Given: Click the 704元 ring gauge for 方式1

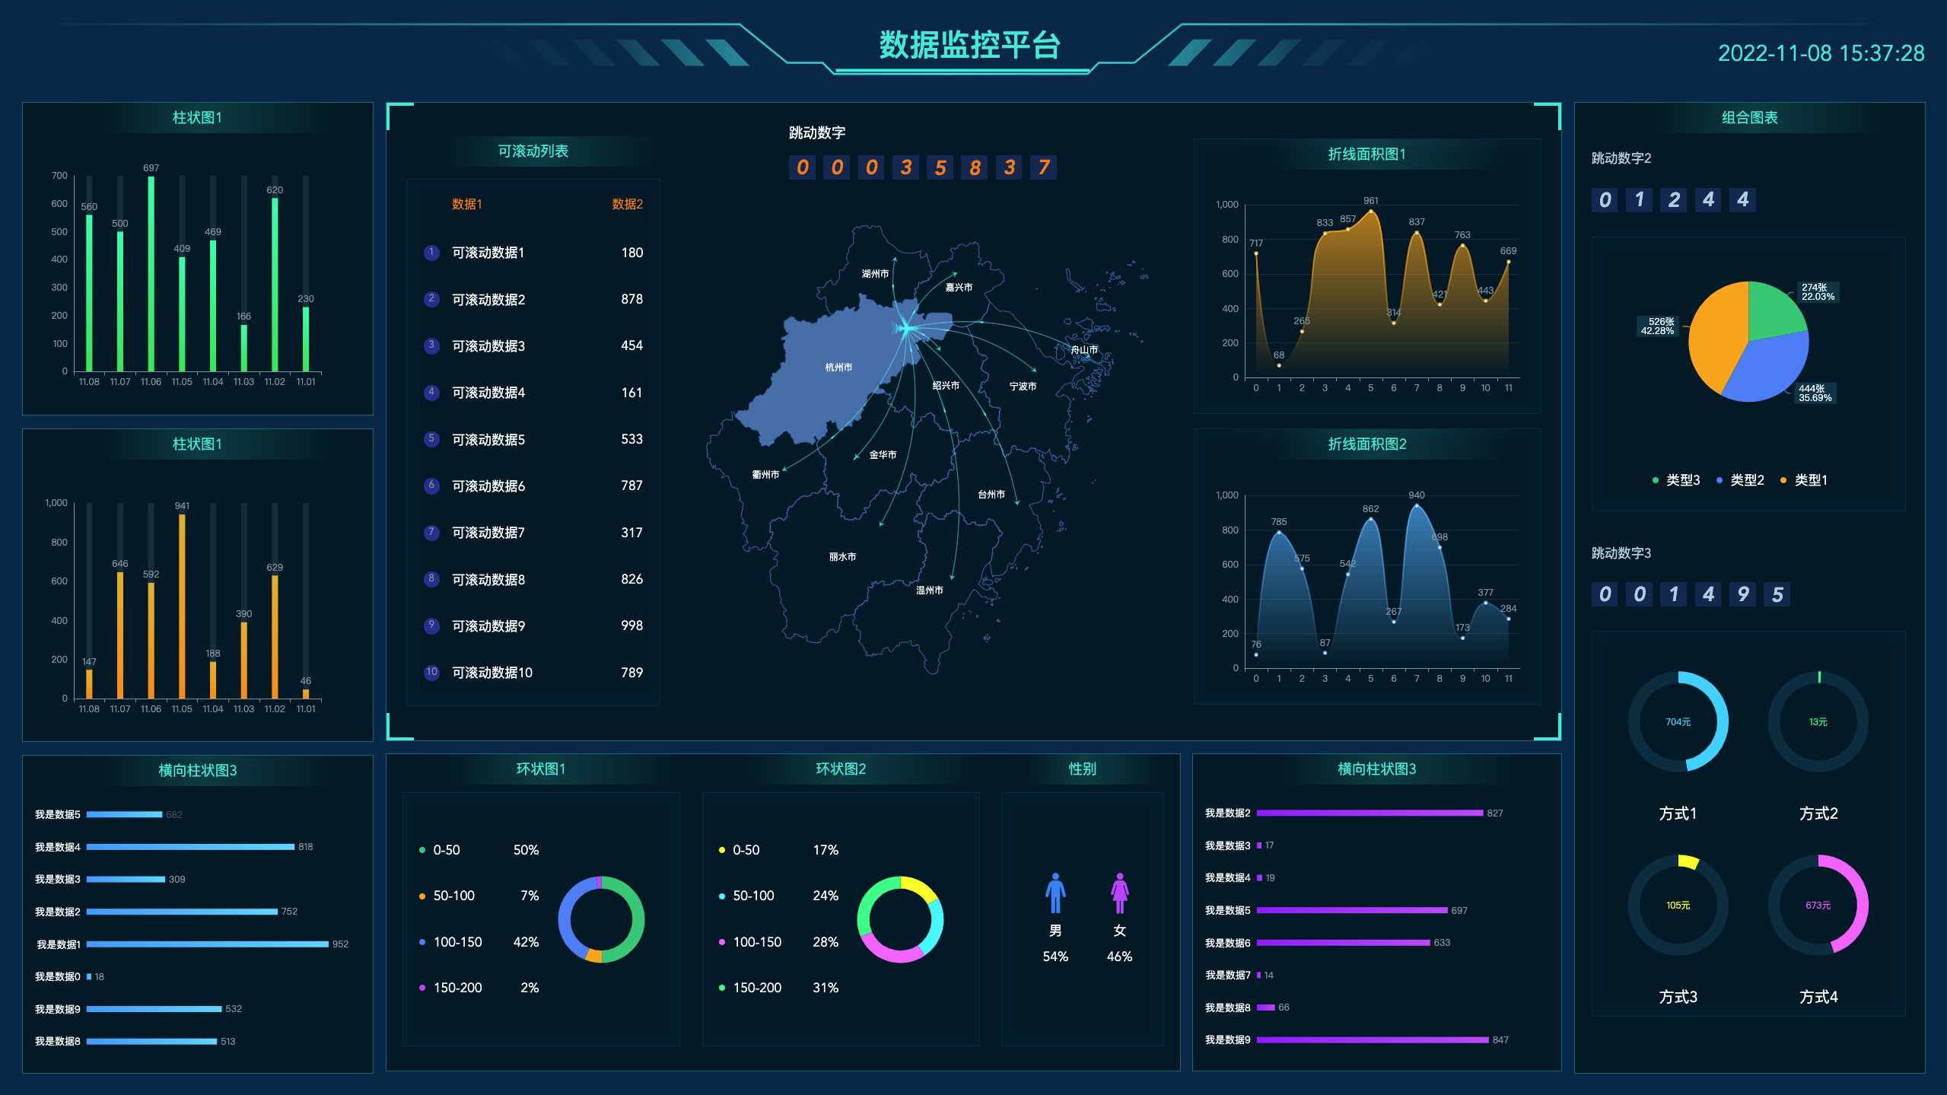Looking at the screenshot, I should click(x=1678, y=721).
